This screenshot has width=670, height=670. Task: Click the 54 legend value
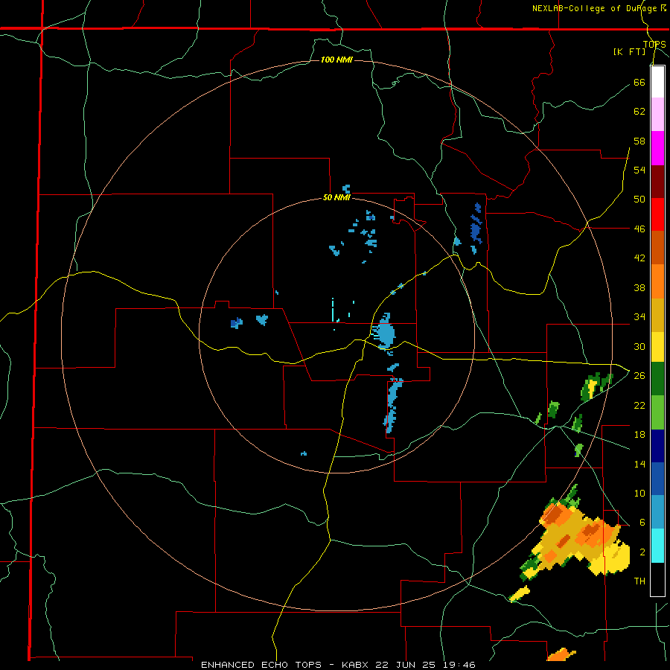[639, 170]
